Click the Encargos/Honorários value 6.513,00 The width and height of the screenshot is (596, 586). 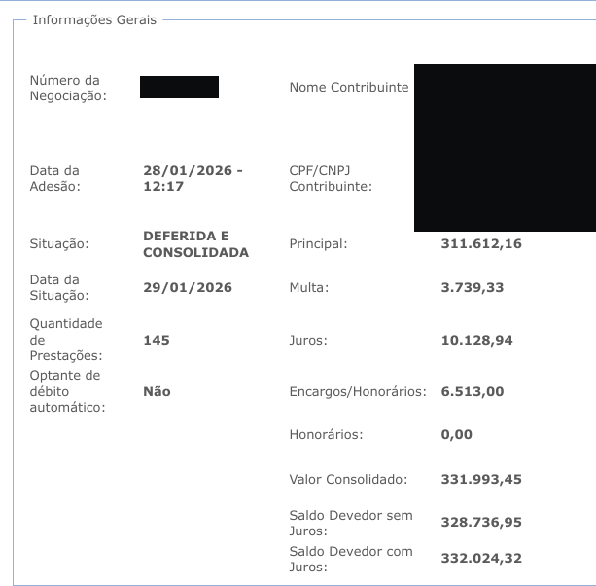coord(473,391)
